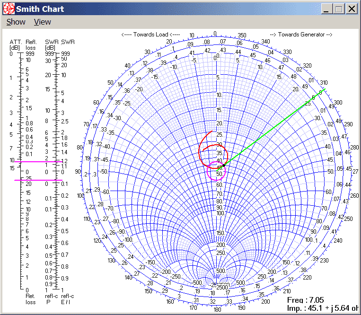Click the '500.' resistance label on center axis
The height and width of the screenshot is (315, 361).
click(221, 271)
